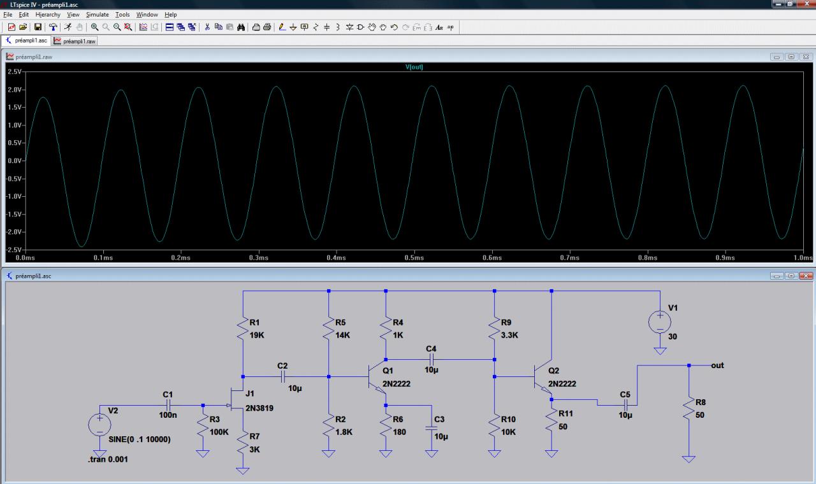Click the Tile Windows horizontally icon
816x484 pixels.
(x=169, y=27)
